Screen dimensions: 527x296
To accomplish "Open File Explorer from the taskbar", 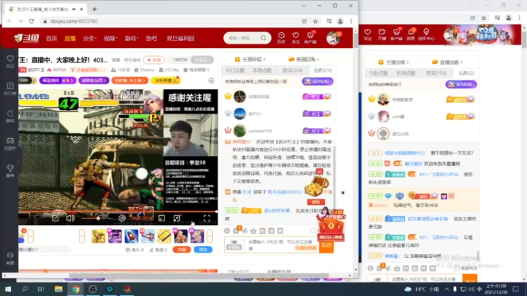I will point(59,289).
